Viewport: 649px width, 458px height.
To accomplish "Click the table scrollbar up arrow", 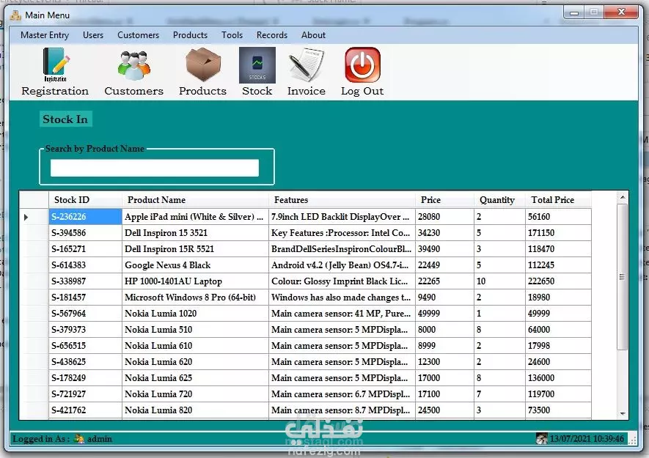I will 622,197.
